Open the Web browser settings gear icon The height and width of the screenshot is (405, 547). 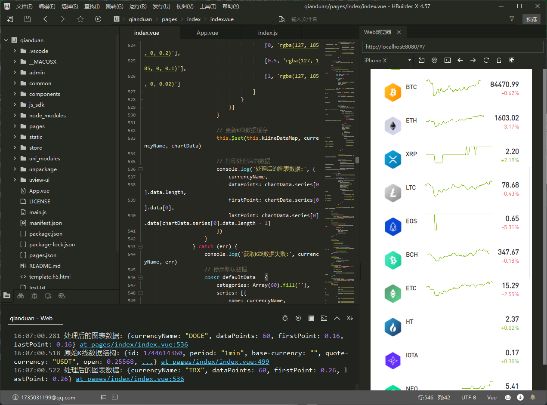(434, 60)
